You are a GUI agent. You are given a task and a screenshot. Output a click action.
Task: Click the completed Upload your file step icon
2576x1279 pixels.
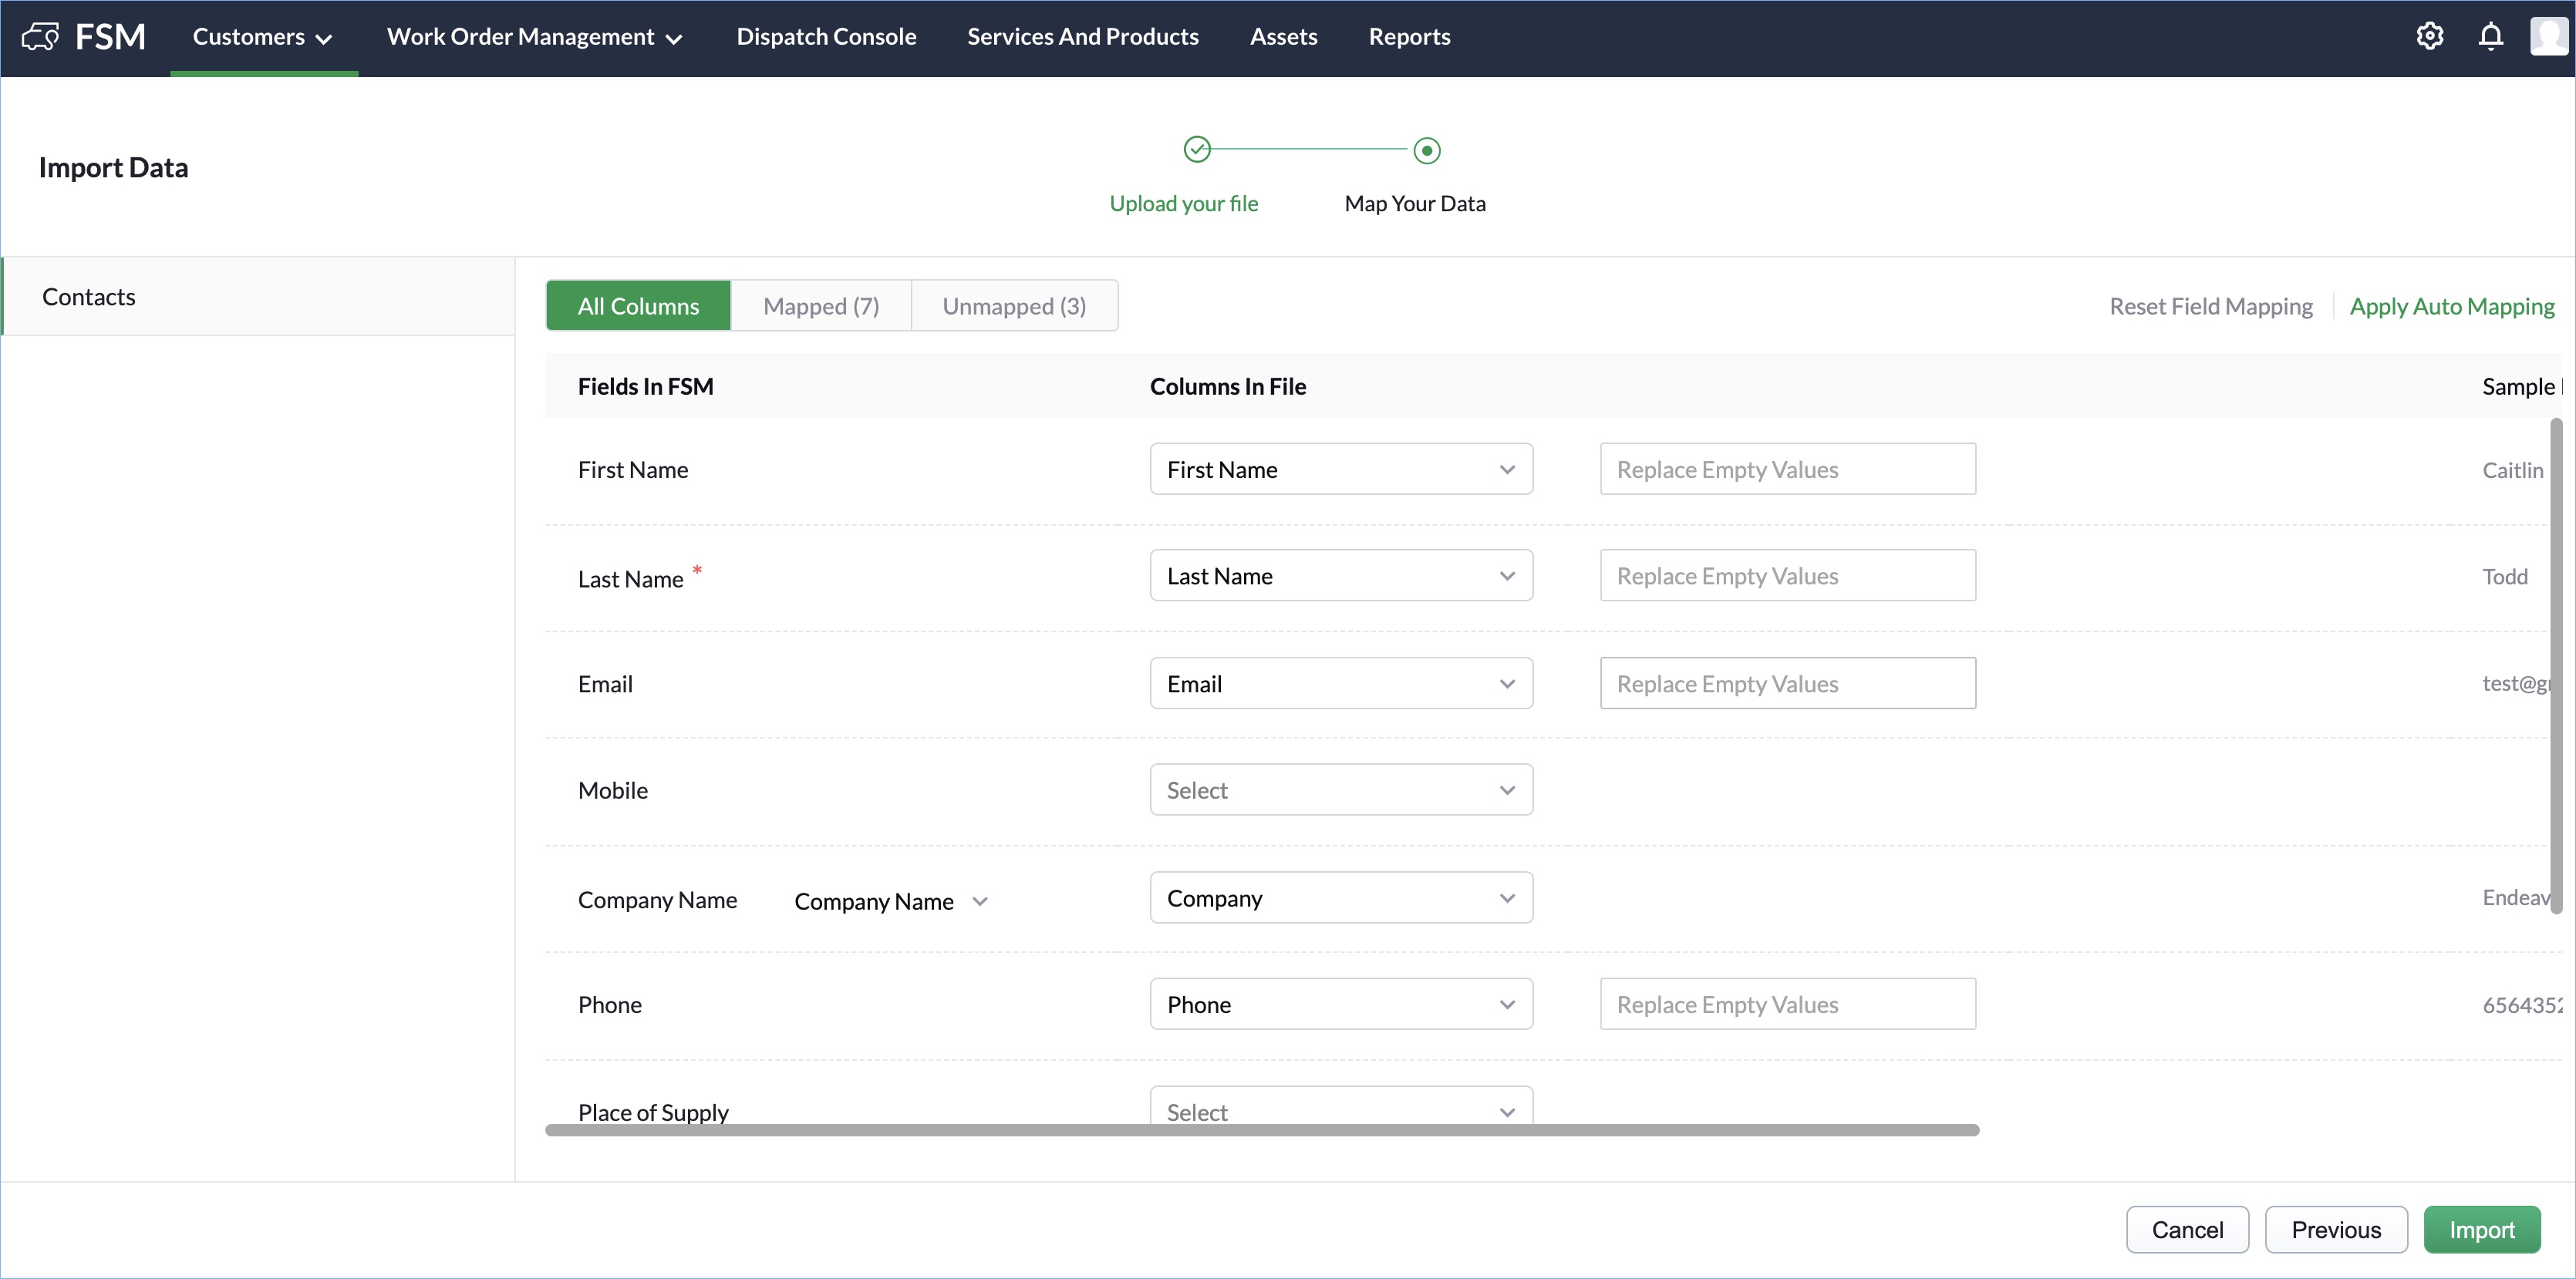[x=1196, y=150]
